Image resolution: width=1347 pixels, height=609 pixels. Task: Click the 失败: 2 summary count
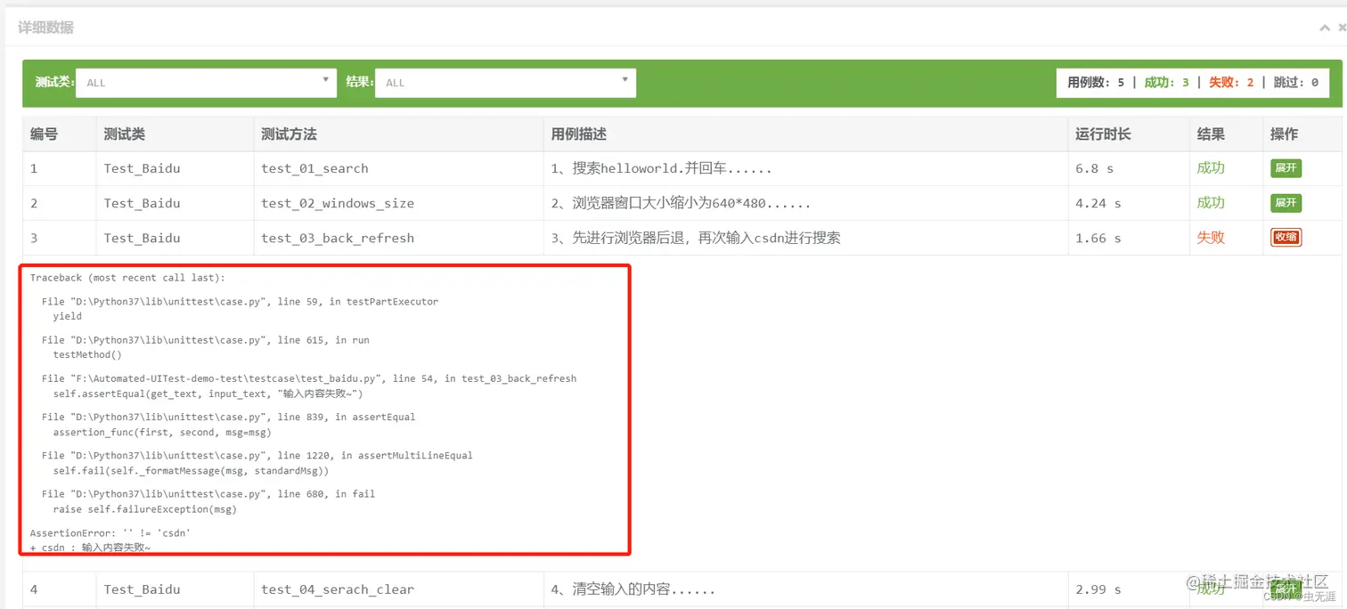(x=1231, y=83)
